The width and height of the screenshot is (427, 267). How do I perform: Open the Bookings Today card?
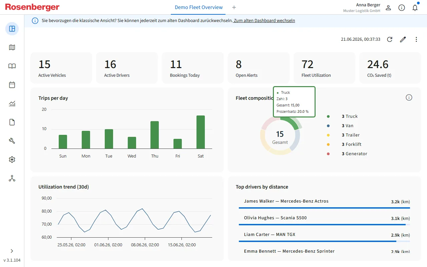pyautogui.click(x=193, y=68)
